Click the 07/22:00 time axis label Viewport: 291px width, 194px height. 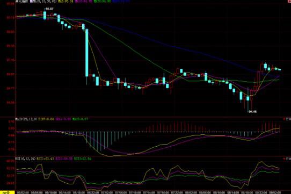pyautogui.click(x=177, y=192)
